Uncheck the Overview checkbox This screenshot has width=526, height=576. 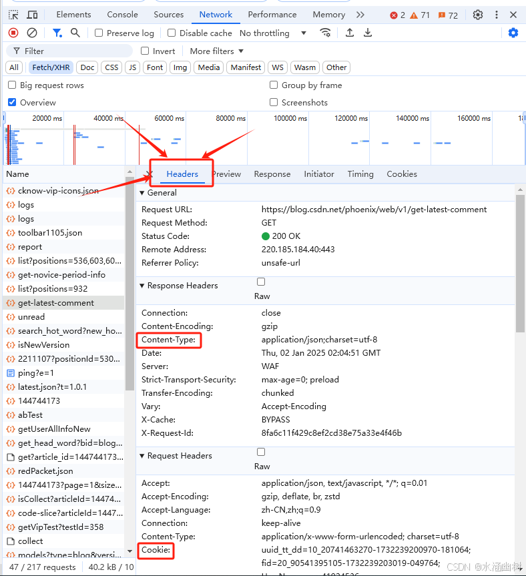(12, 102)
